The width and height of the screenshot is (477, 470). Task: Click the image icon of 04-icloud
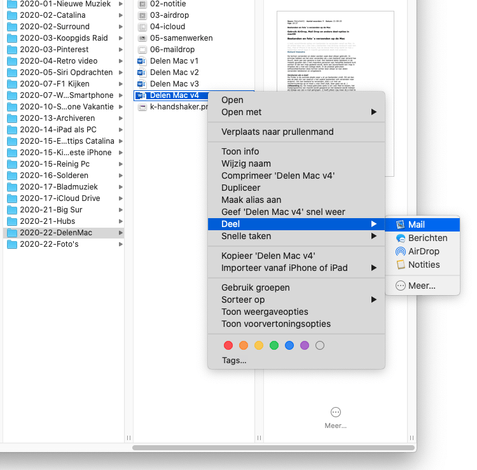[142, 27]
